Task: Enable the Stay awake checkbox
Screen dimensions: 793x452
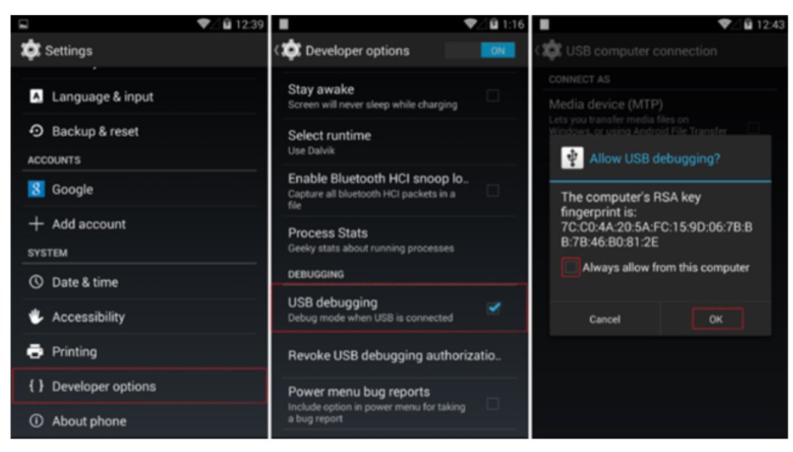Action: pos(493,95)
